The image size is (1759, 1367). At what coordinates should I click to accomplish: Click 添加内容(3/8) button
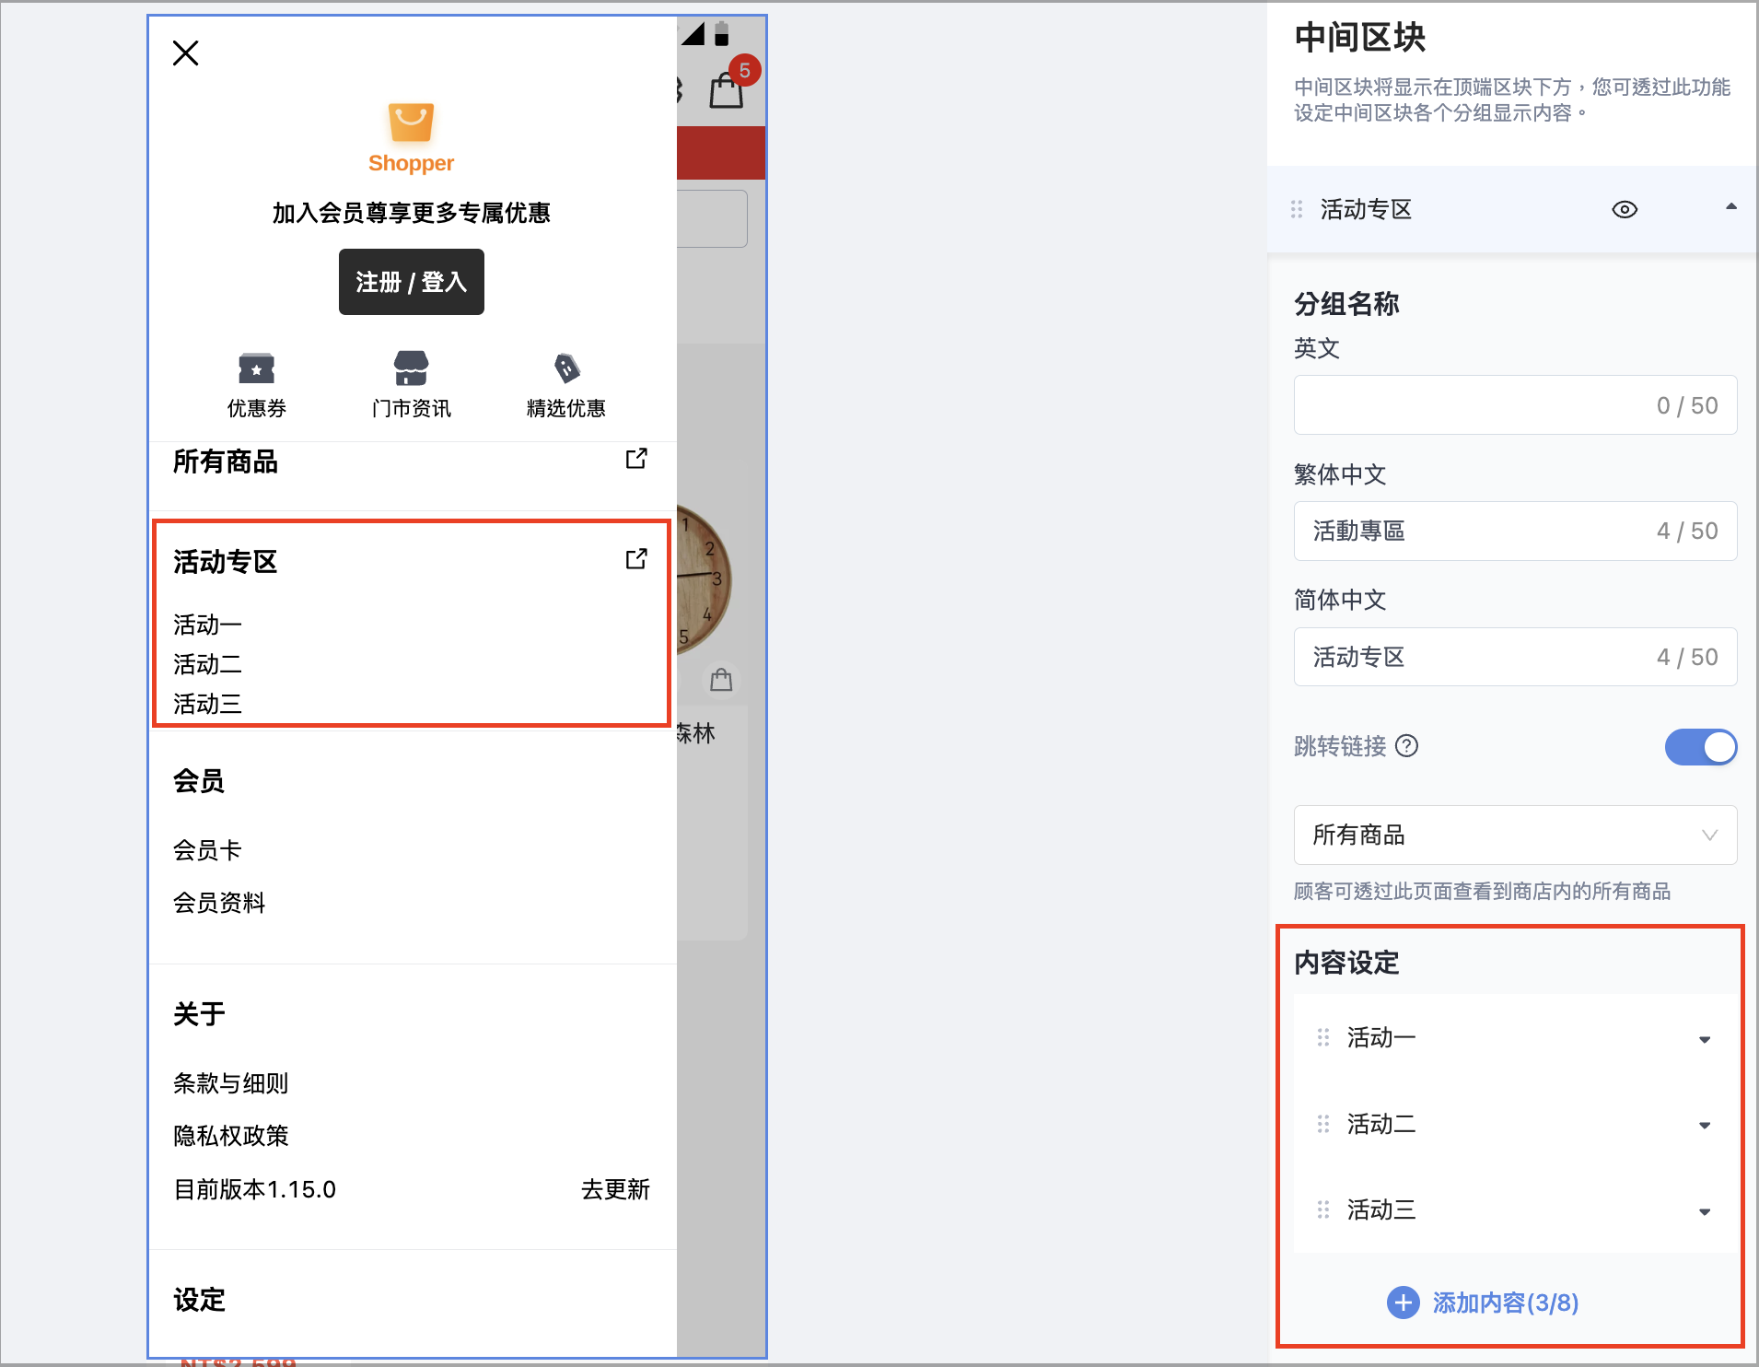pyautogui.click(x=1484, y=1303)
